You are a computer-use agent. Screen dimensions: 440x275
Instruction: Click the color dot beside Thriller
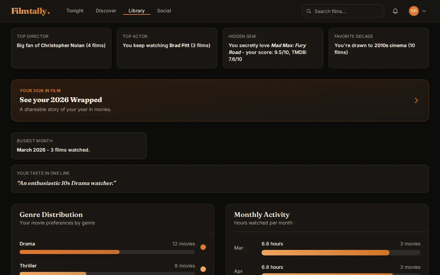click(x=203, y=269)
